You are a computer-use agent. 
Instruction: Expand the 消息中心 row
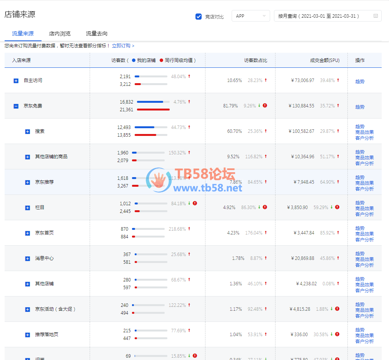coord(28,259)
